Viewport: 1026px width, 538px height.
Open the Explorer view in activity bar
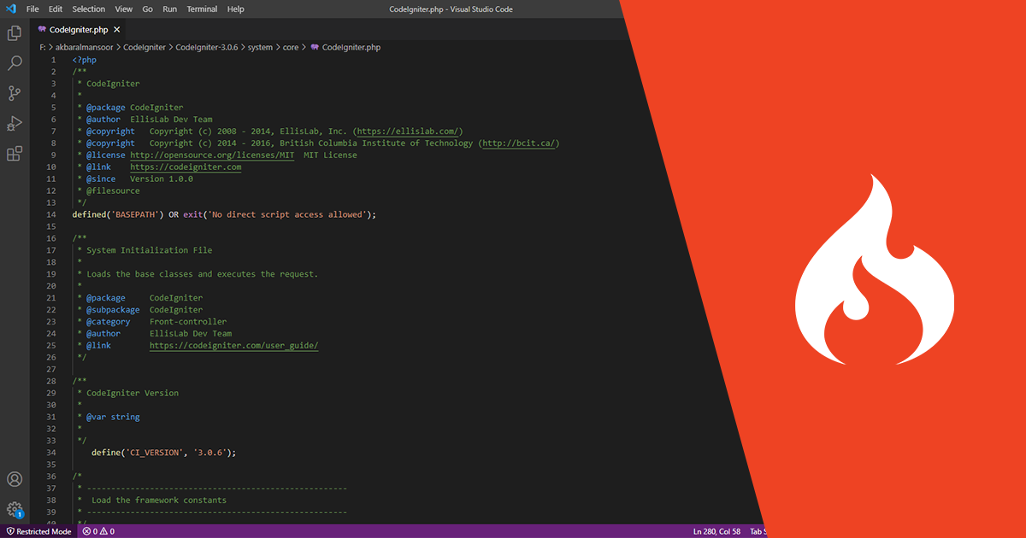tap(15, 33)
